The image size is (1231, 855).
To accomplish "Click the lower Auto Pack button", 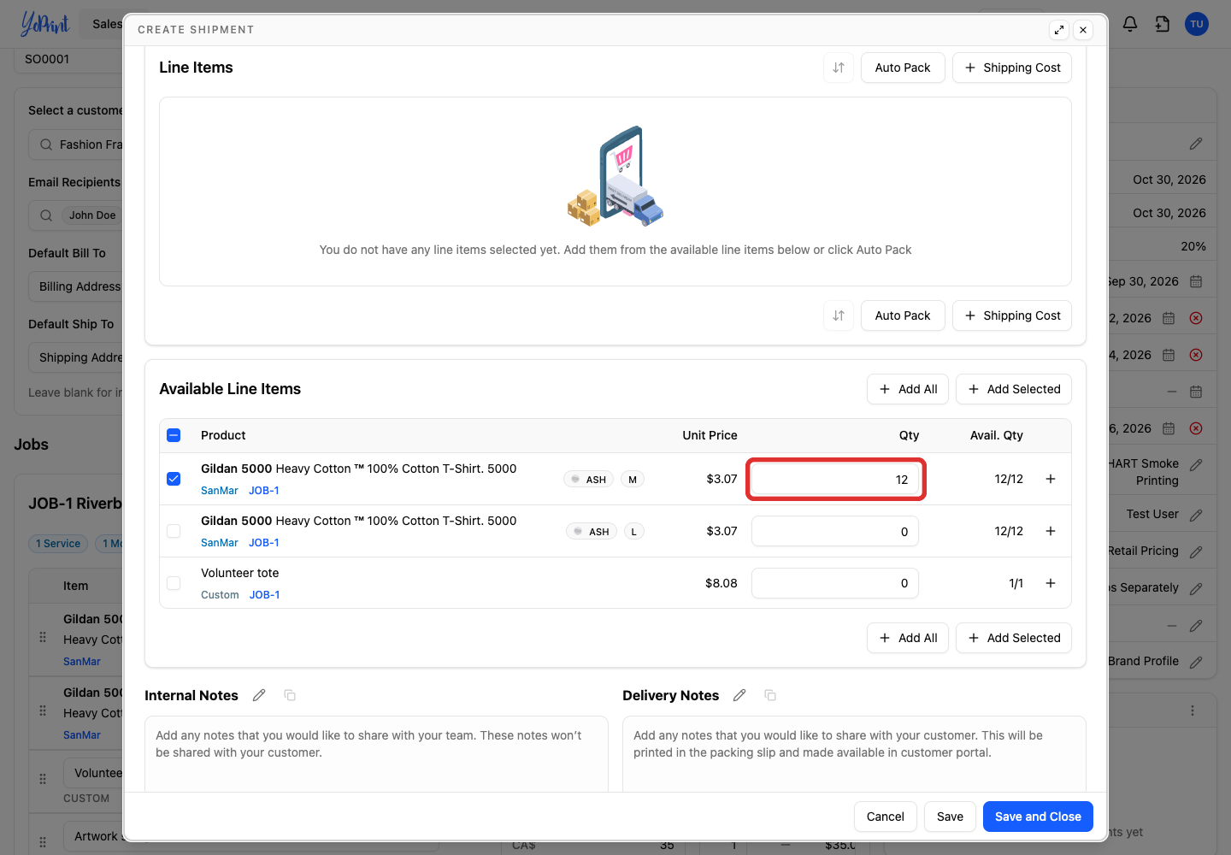I will (903, 315).
